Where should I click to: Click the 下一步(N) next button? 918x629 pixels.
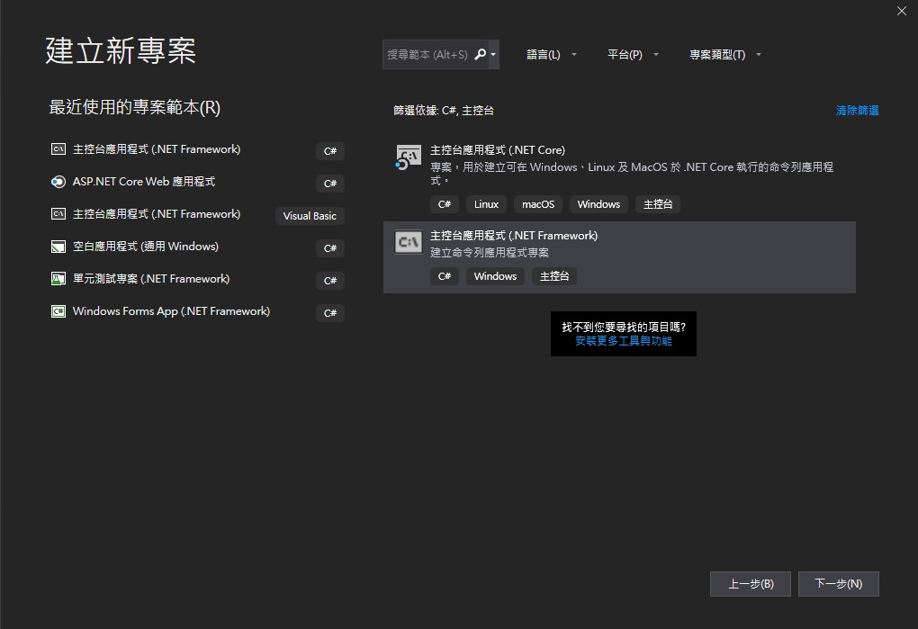click(x=839, y=584)
